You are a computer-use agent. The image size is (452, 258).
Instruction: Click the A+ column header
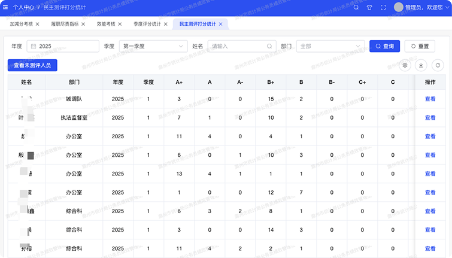click(x=179, y=82)
